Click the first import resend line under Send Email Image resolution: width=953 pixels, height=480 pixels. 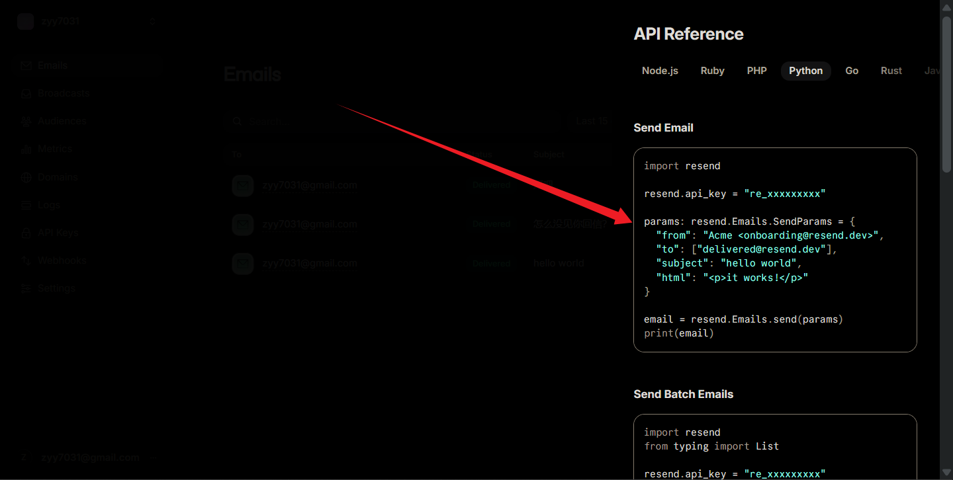682,166
